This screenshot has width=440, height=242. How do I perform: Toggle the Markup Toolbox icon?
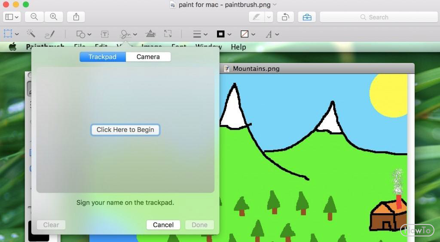(307, 17)
